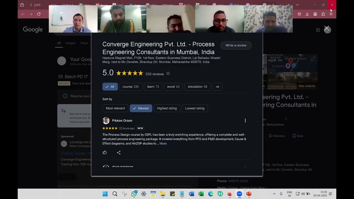
Task: Go back to the previous page
Action: click(x=23, y=14)
